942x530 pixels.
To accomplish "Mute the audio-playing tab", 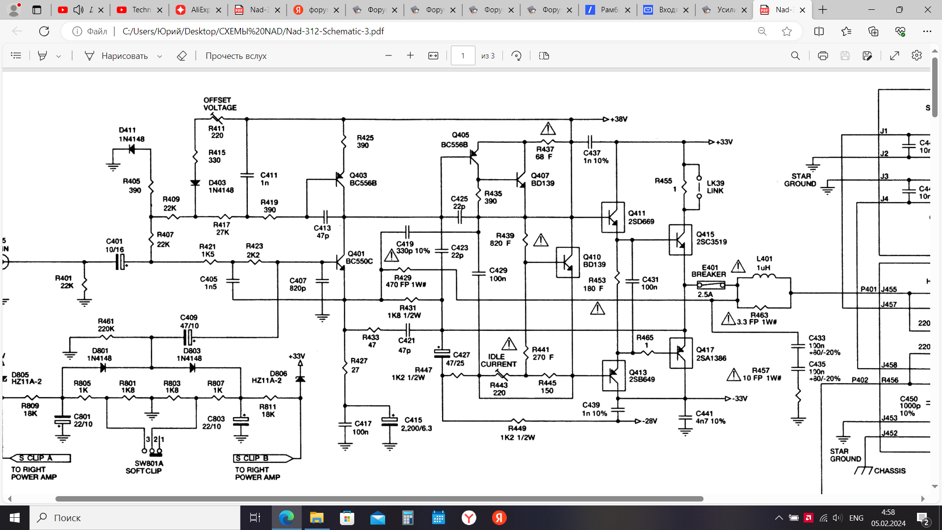I will [x=78, y=10].
